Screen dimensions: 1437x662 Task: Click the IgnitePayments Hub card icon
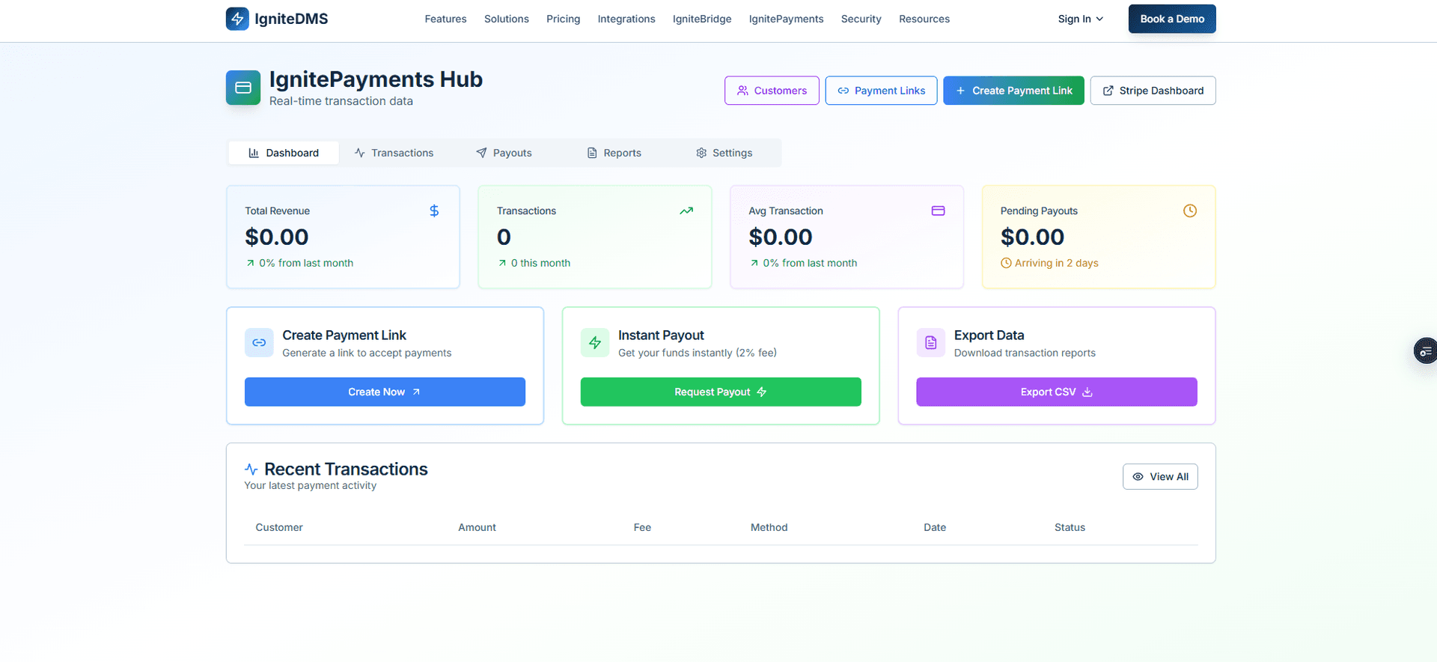243,88
